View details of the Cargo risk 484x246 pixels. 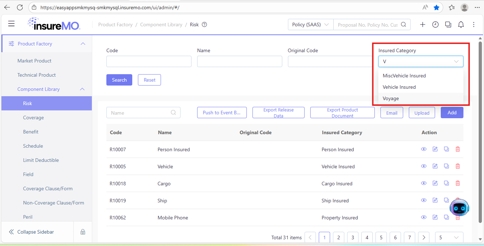pyautogui.click(x=424, y=183)
